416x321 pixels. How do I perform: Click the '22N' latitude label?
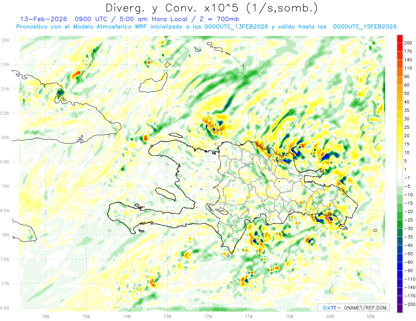pyautogui.click(x=6, y=40)
